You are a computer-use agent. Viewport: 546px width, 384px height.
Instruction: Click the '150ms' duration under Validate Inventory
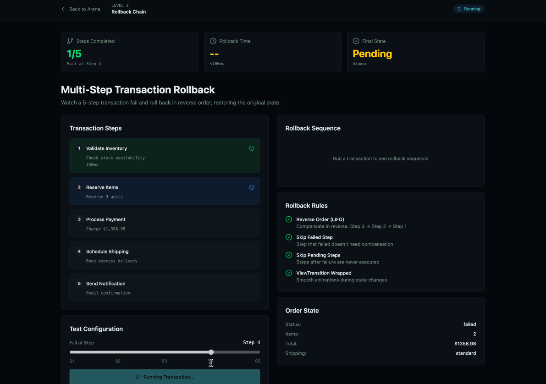pyautogui.click(x=92, y=165)
